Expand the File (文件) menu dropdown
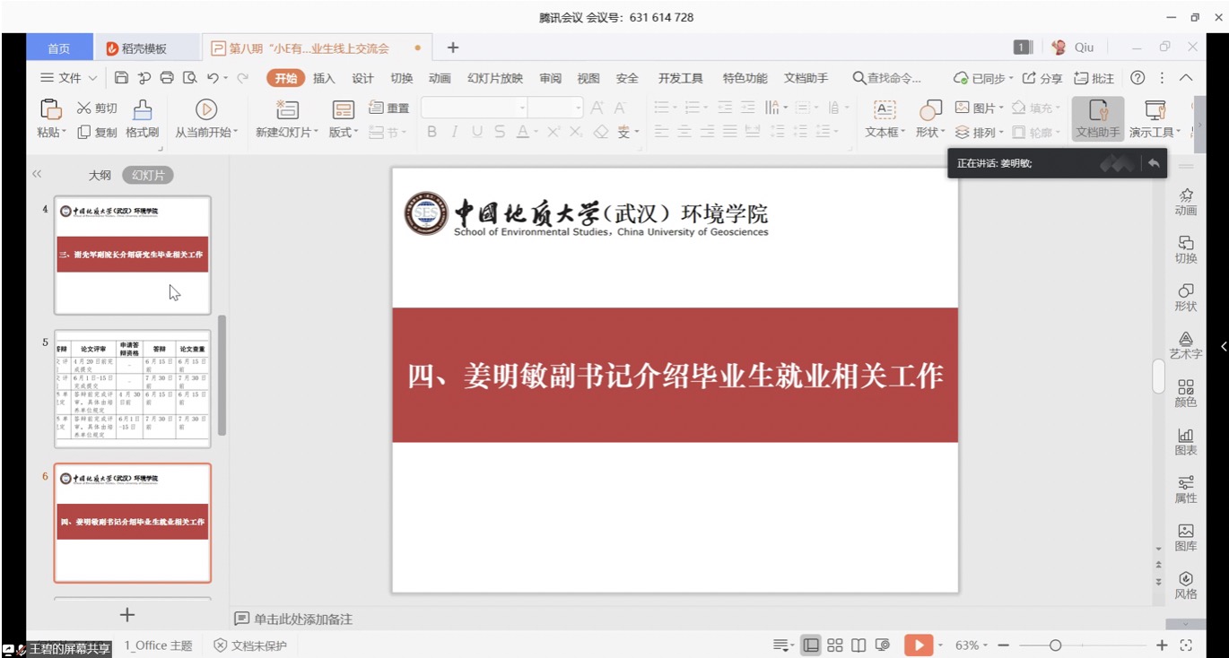Image resolution: width=1229 pixels, height=658 pixels. pos(70,78)
